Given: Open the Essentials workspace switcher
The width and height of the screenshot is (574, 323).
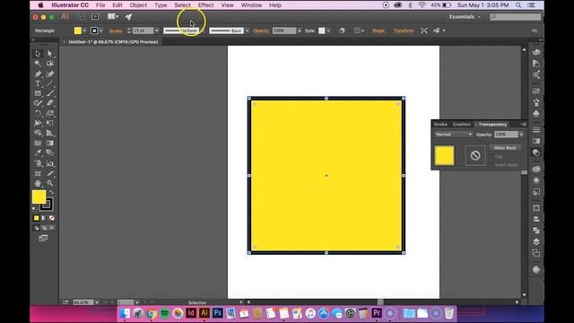Looking at the screenshot, I should coord(465,17).
